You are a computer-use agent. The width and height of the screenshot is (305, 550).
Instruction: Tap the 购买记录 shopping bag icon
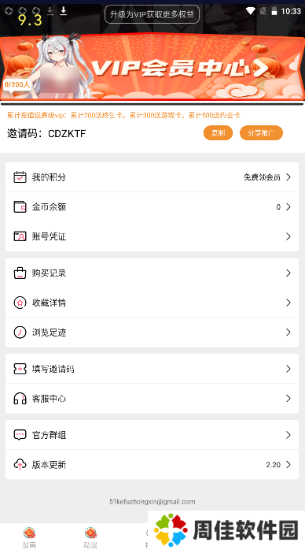[20, 273]
